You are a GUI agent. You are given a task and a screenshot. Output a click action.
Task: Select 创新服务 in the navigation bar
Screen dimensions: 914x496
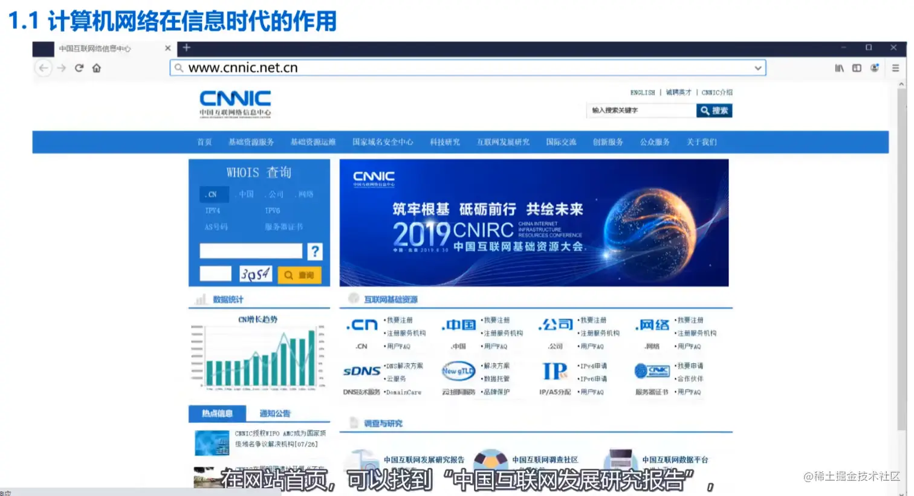[x=608, y=142]
